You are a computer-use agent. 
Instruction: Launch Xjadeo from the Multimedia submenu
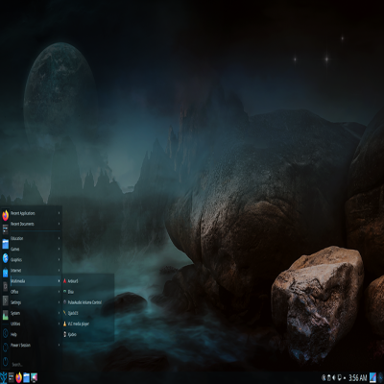[x=88, y=334]
